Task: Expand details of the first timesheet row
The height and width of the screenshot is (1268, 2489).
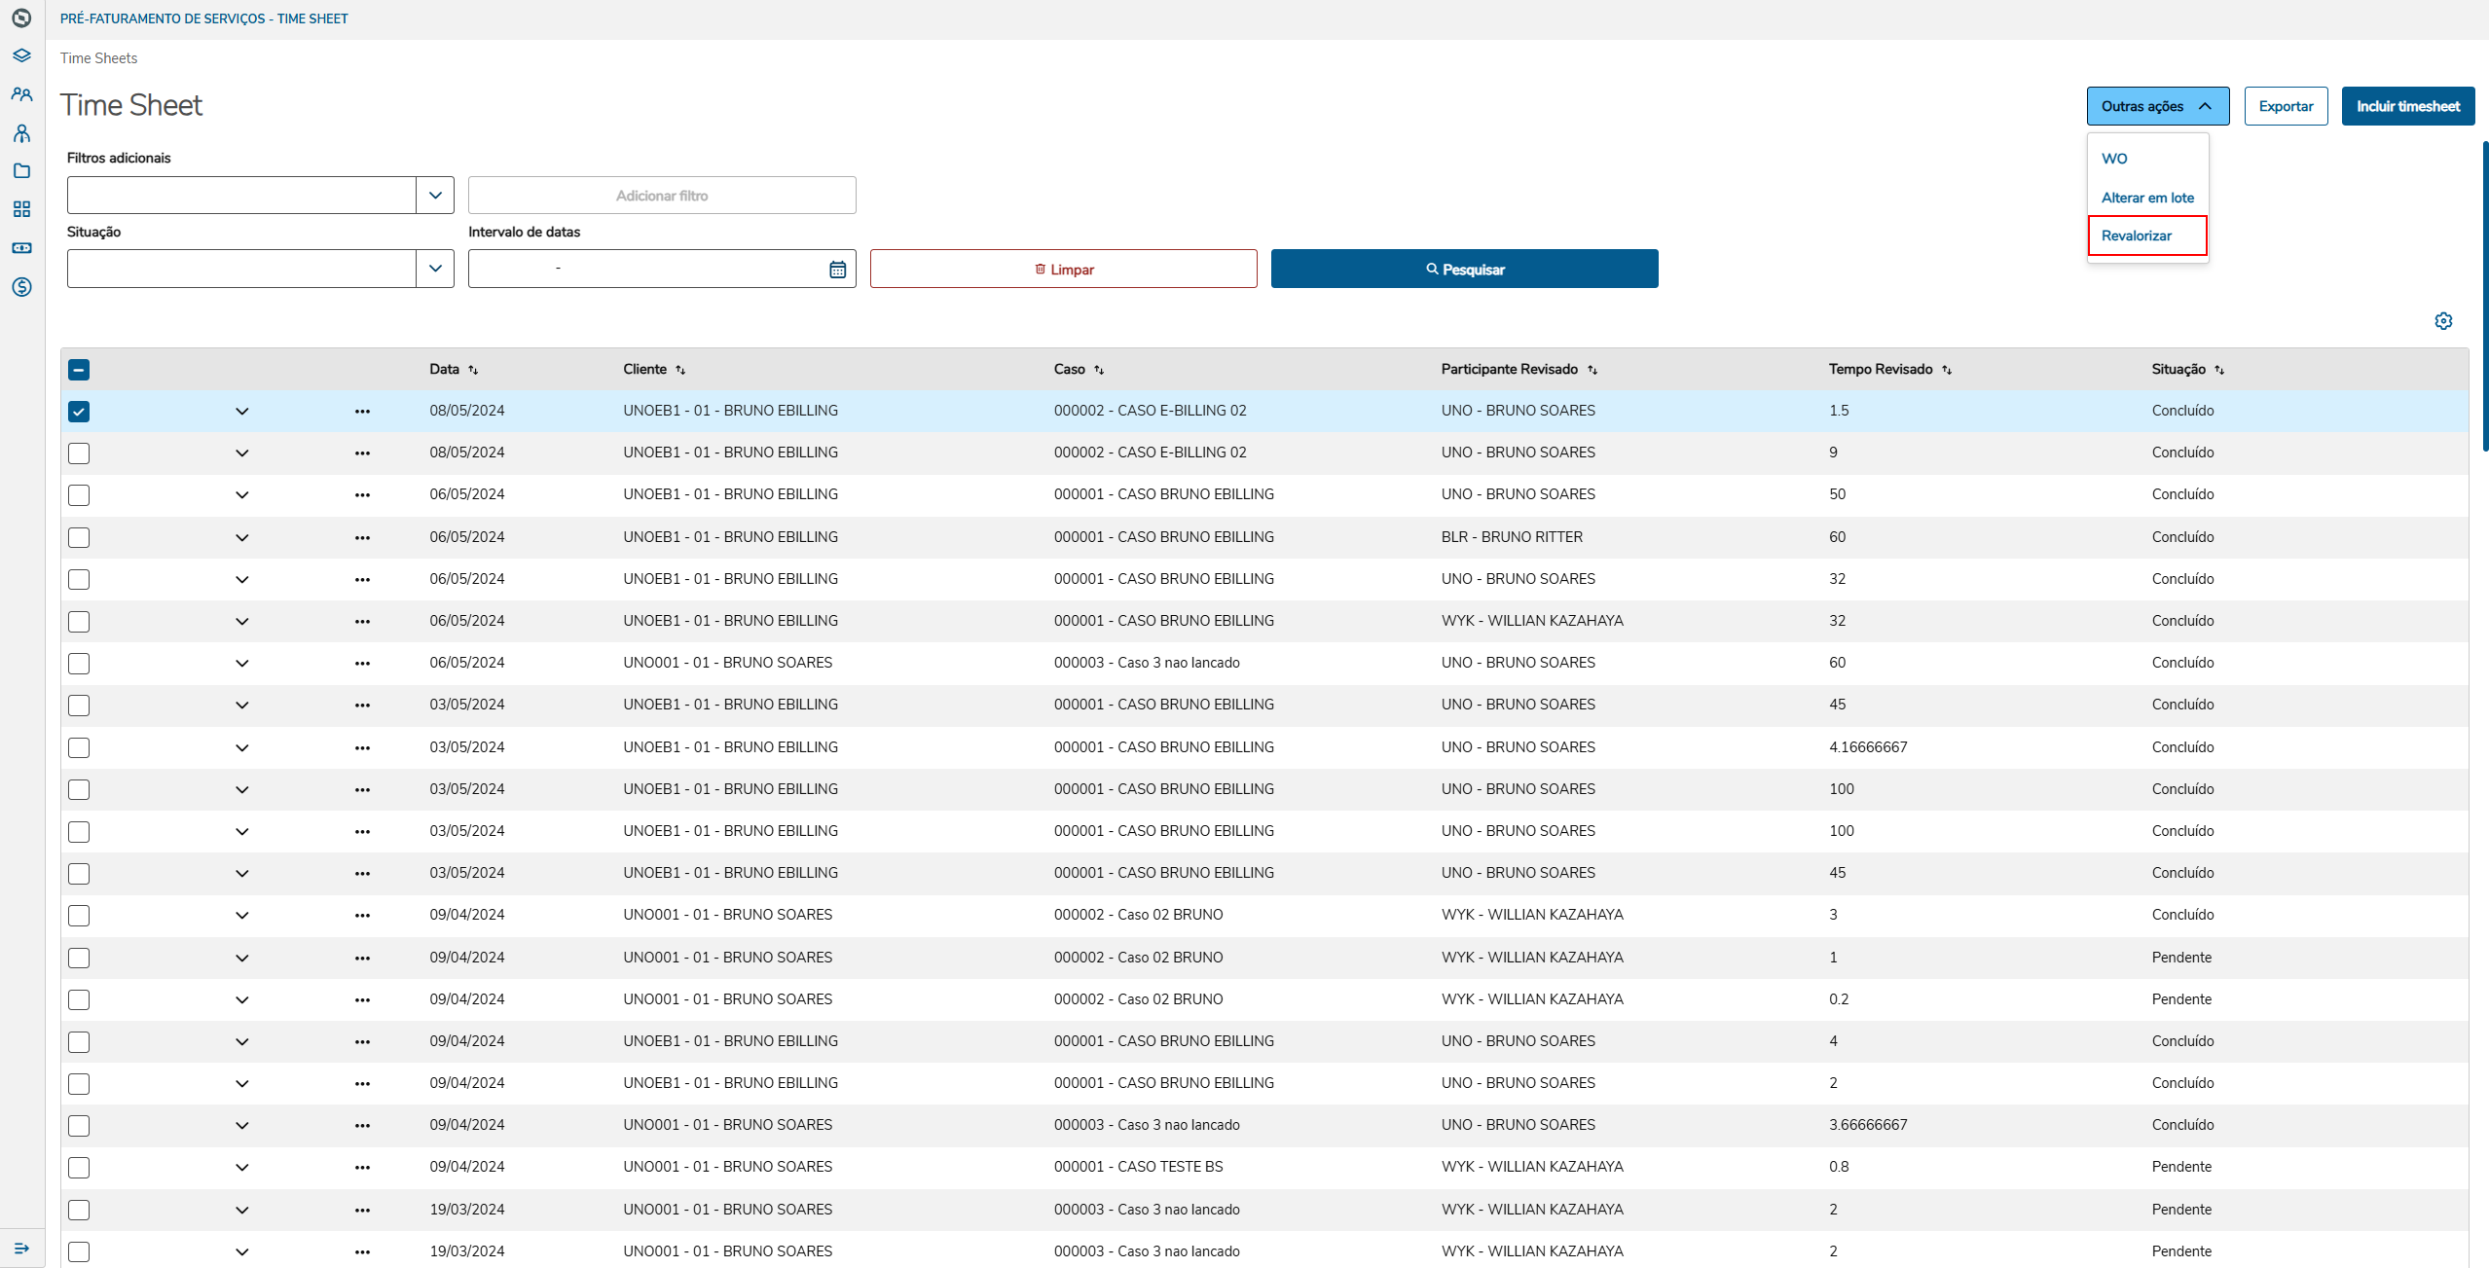Action: click(242, 412)
